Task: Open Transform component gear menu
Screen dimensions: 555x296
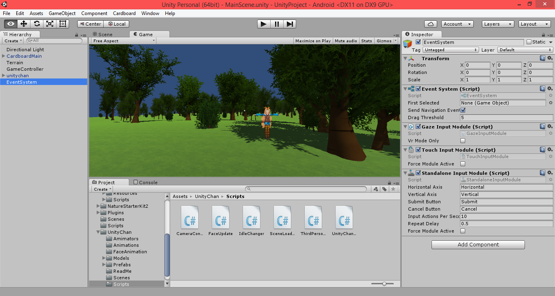Action: 550,59
